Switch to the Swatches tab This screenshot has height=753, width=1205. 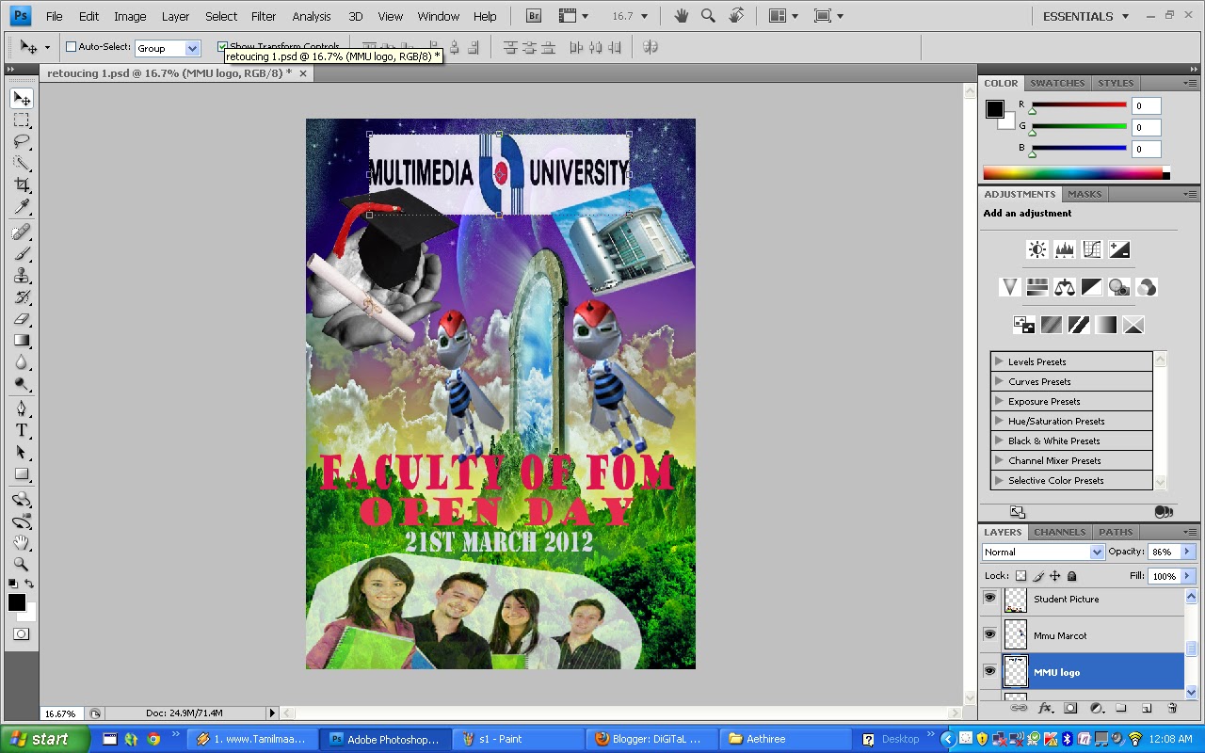[1057, 83]
